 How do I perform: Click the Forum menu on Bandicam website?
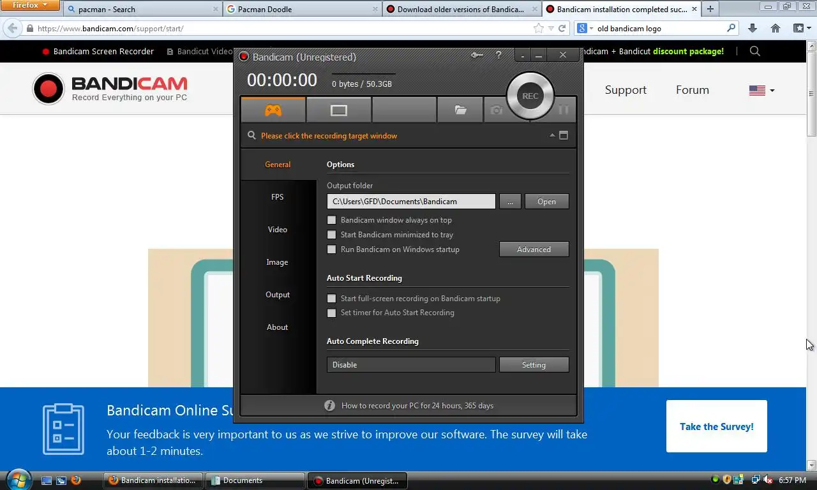693,90
